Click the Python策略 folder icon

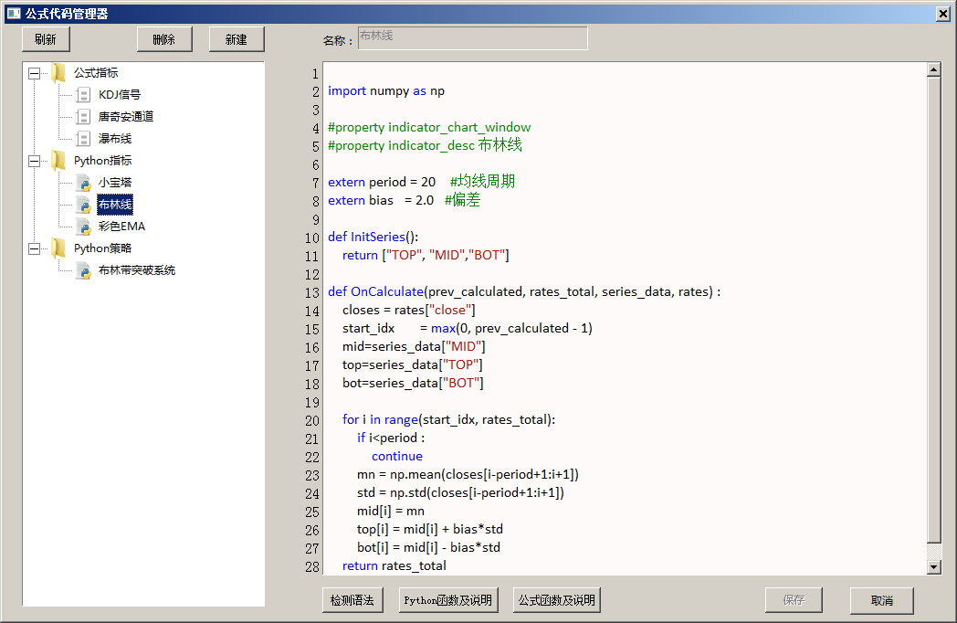[x=59, y=248]
